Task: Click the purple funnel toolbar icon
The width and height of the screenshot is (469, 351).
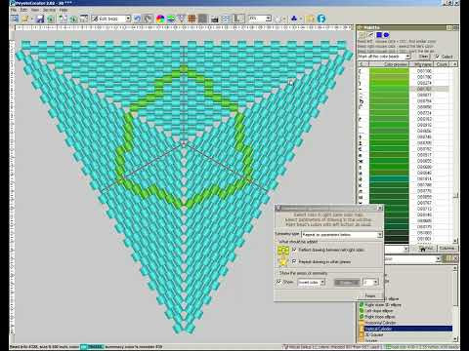Action: 182,19
